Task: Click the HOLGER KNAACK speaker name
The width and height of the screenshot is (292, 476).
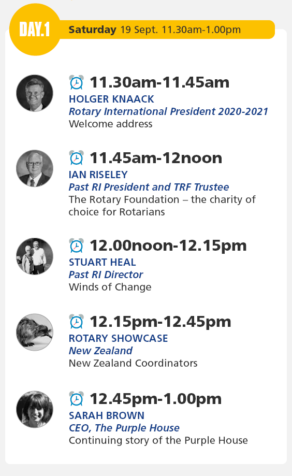Action: coord(111,99)
